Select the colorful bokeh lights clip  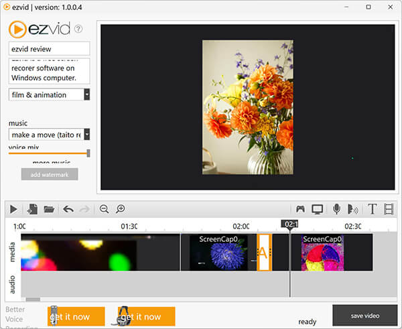pyautogui.click(x=100, y=253)
